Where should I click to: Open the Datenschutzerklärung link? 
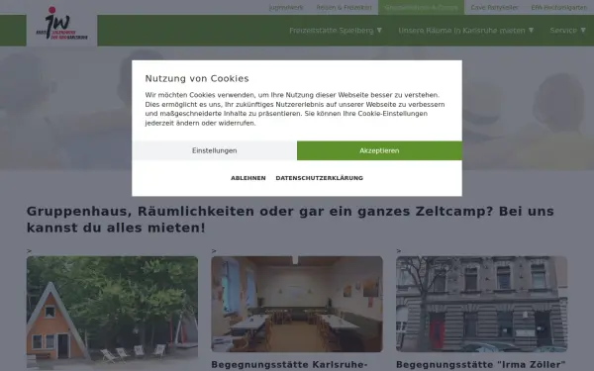pos(320,178)
